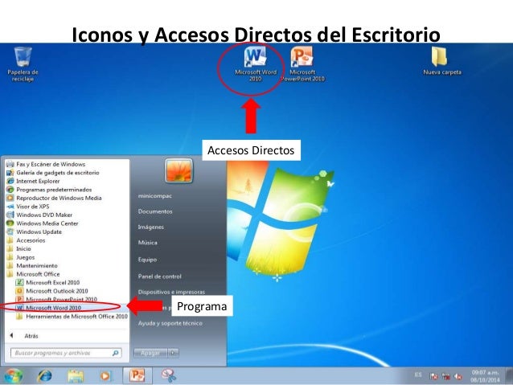Image resolution: width=513 pixels, height=385 pixels.
Task: Click the Buscar programas y archivos field
Action: 66,353
